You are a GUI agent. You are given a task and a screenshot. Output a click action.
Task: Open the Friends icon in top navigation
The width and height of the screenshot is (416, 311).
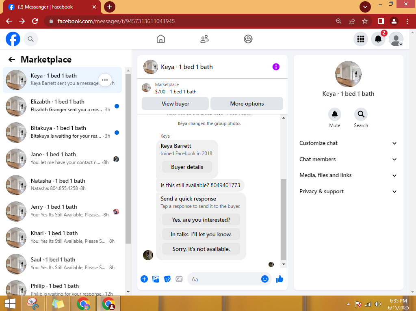(x=204, y=39)
